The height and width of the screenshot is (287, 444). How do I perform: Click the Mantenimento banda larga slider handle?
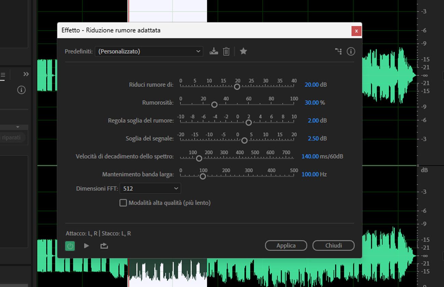[203, 176]
